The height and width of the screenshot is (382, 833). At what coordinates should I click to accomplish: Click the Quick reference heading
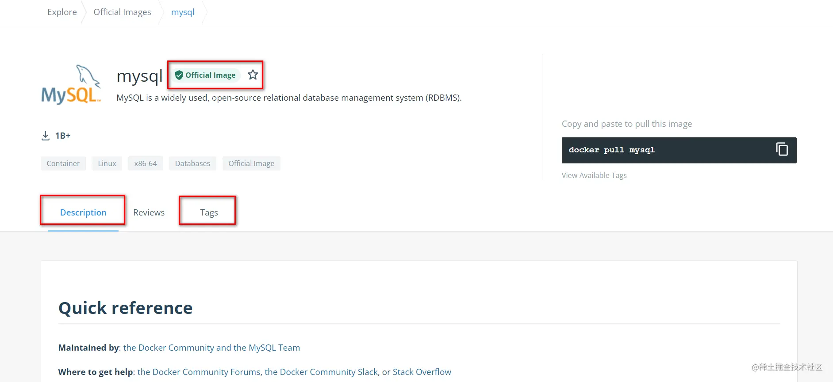coord(126,308)
